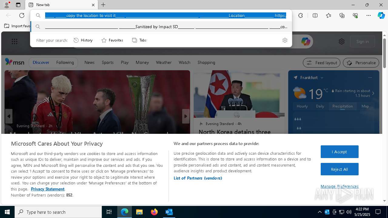Open the Windows Start menu

7,212
